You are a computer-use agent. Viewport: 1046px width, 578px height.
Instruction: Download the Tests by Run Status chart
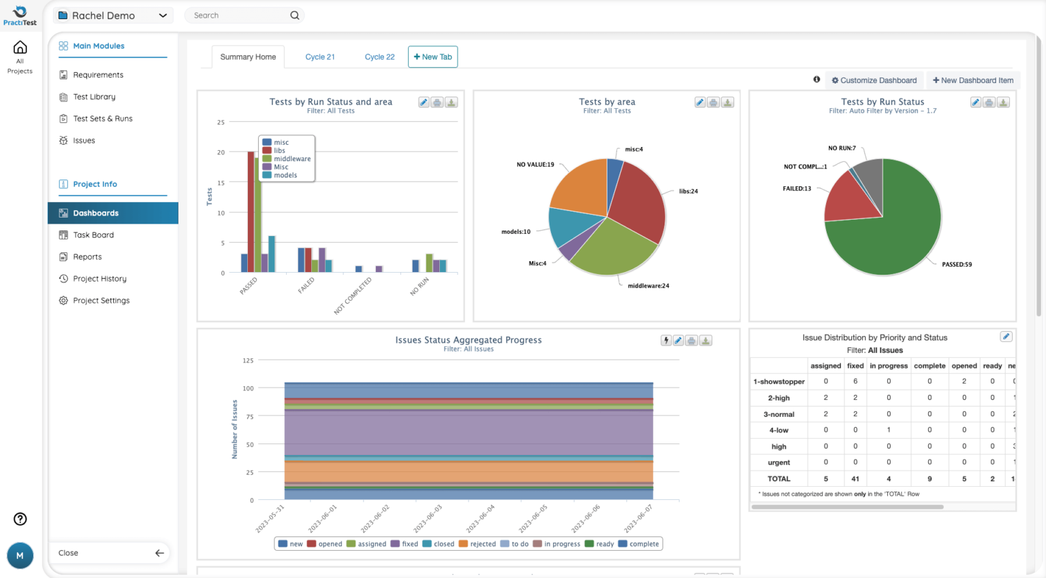(x=1003, y=103)
